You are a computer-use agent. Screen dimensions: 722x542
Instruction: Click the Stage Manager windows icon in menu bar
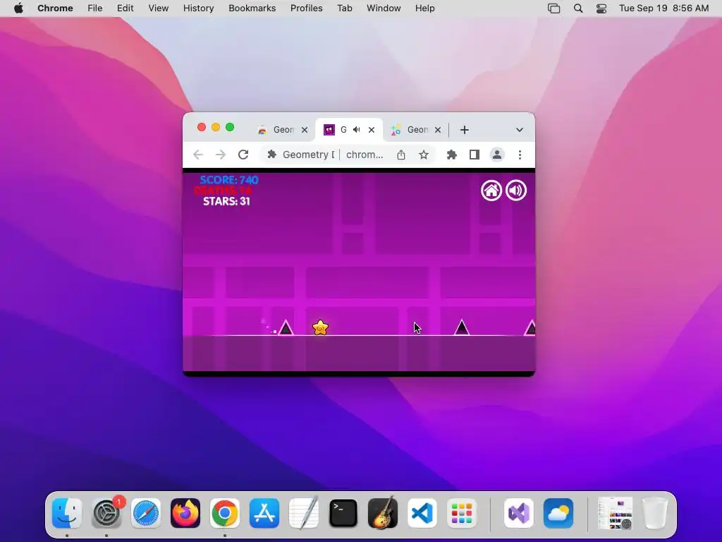click(x=554, y=8)
